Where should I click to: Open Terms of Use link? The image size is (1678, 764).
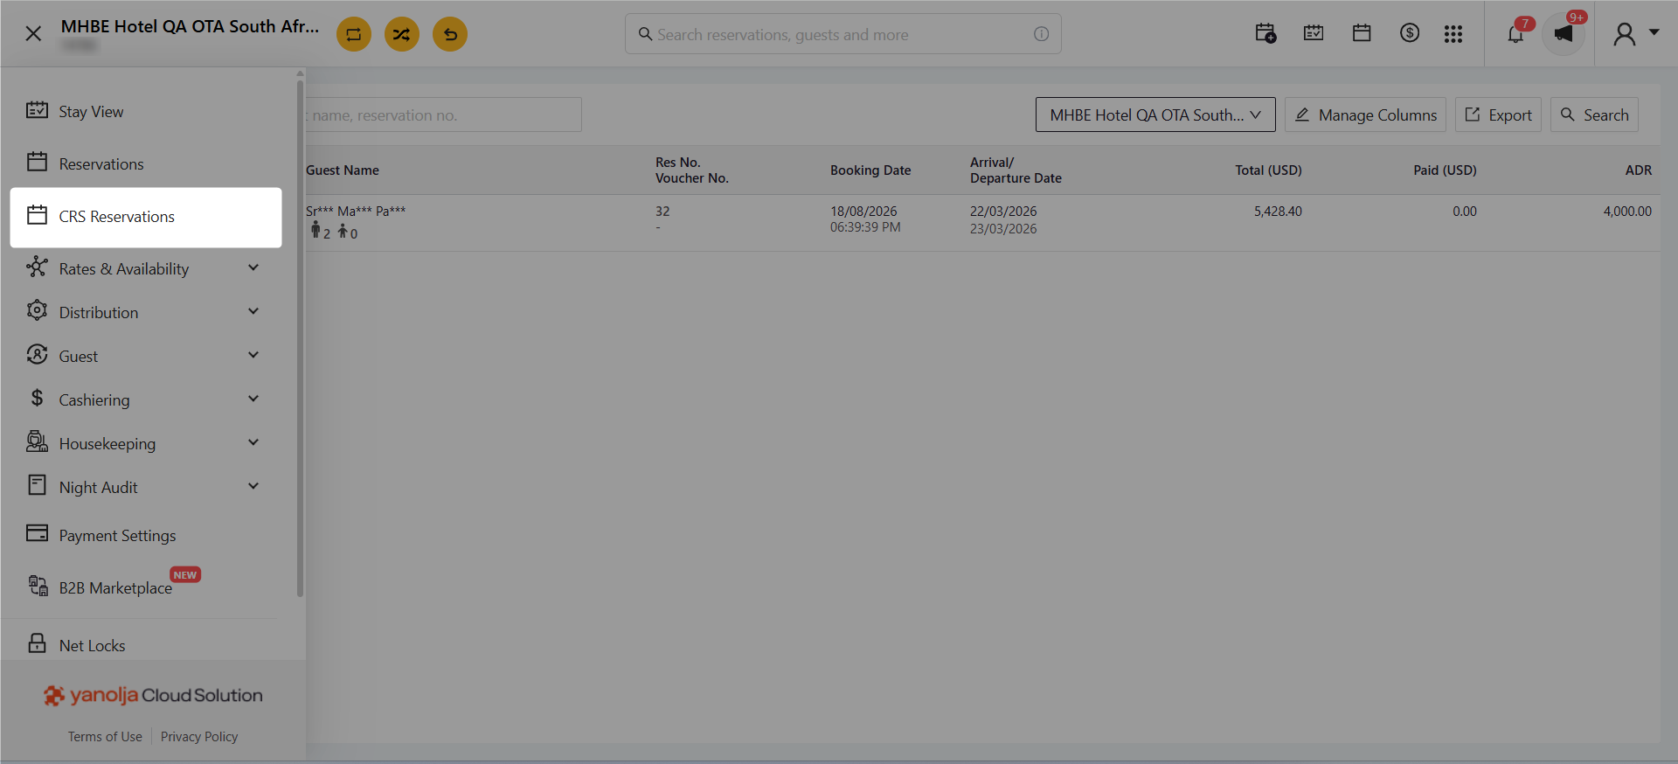click(x=105, y=737)
